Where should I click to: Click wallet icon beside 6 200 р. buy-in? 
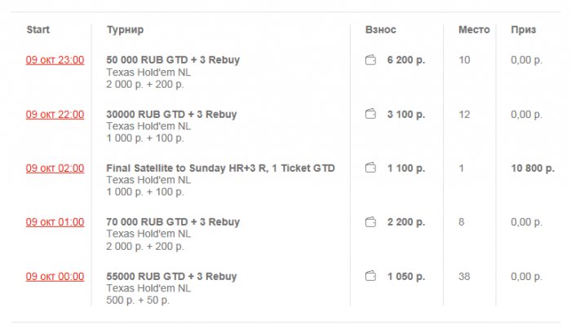(x=370, y=60)
